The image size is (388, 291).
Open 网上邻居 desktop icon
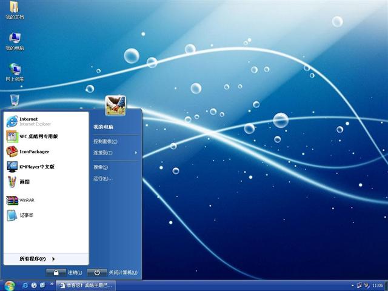(x=15, y=70)
